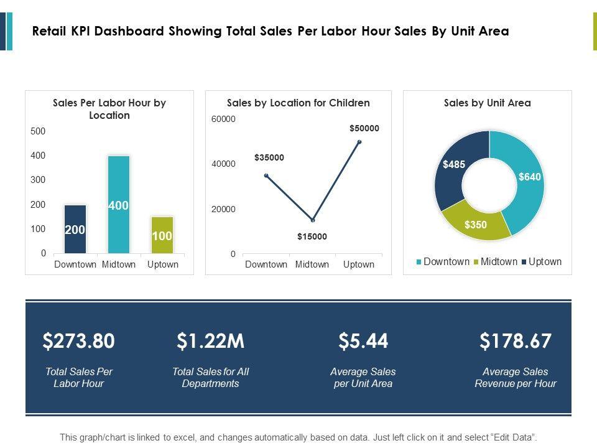Click the $15000 Midtown point on the line chart
Viewport: 597px width, 448px height.
[x=313, y=220]
